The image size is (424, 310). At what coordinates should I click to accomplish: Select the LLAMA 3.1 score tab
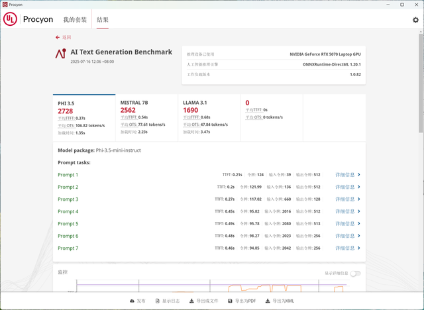click(x=209, y=117)
